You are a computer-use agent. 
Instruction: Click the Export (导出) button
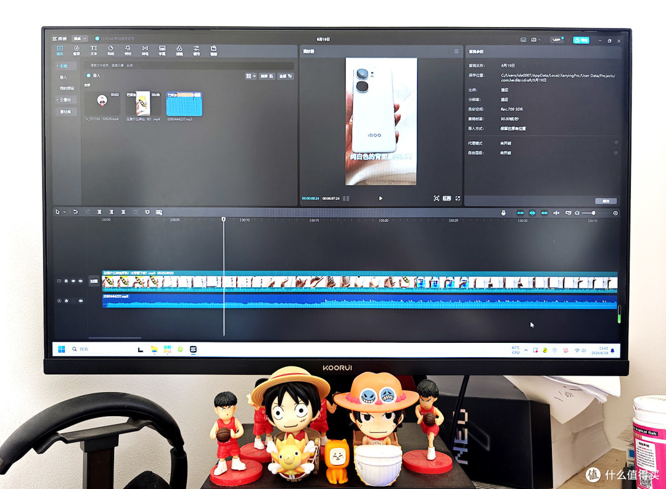coord(581,40)
